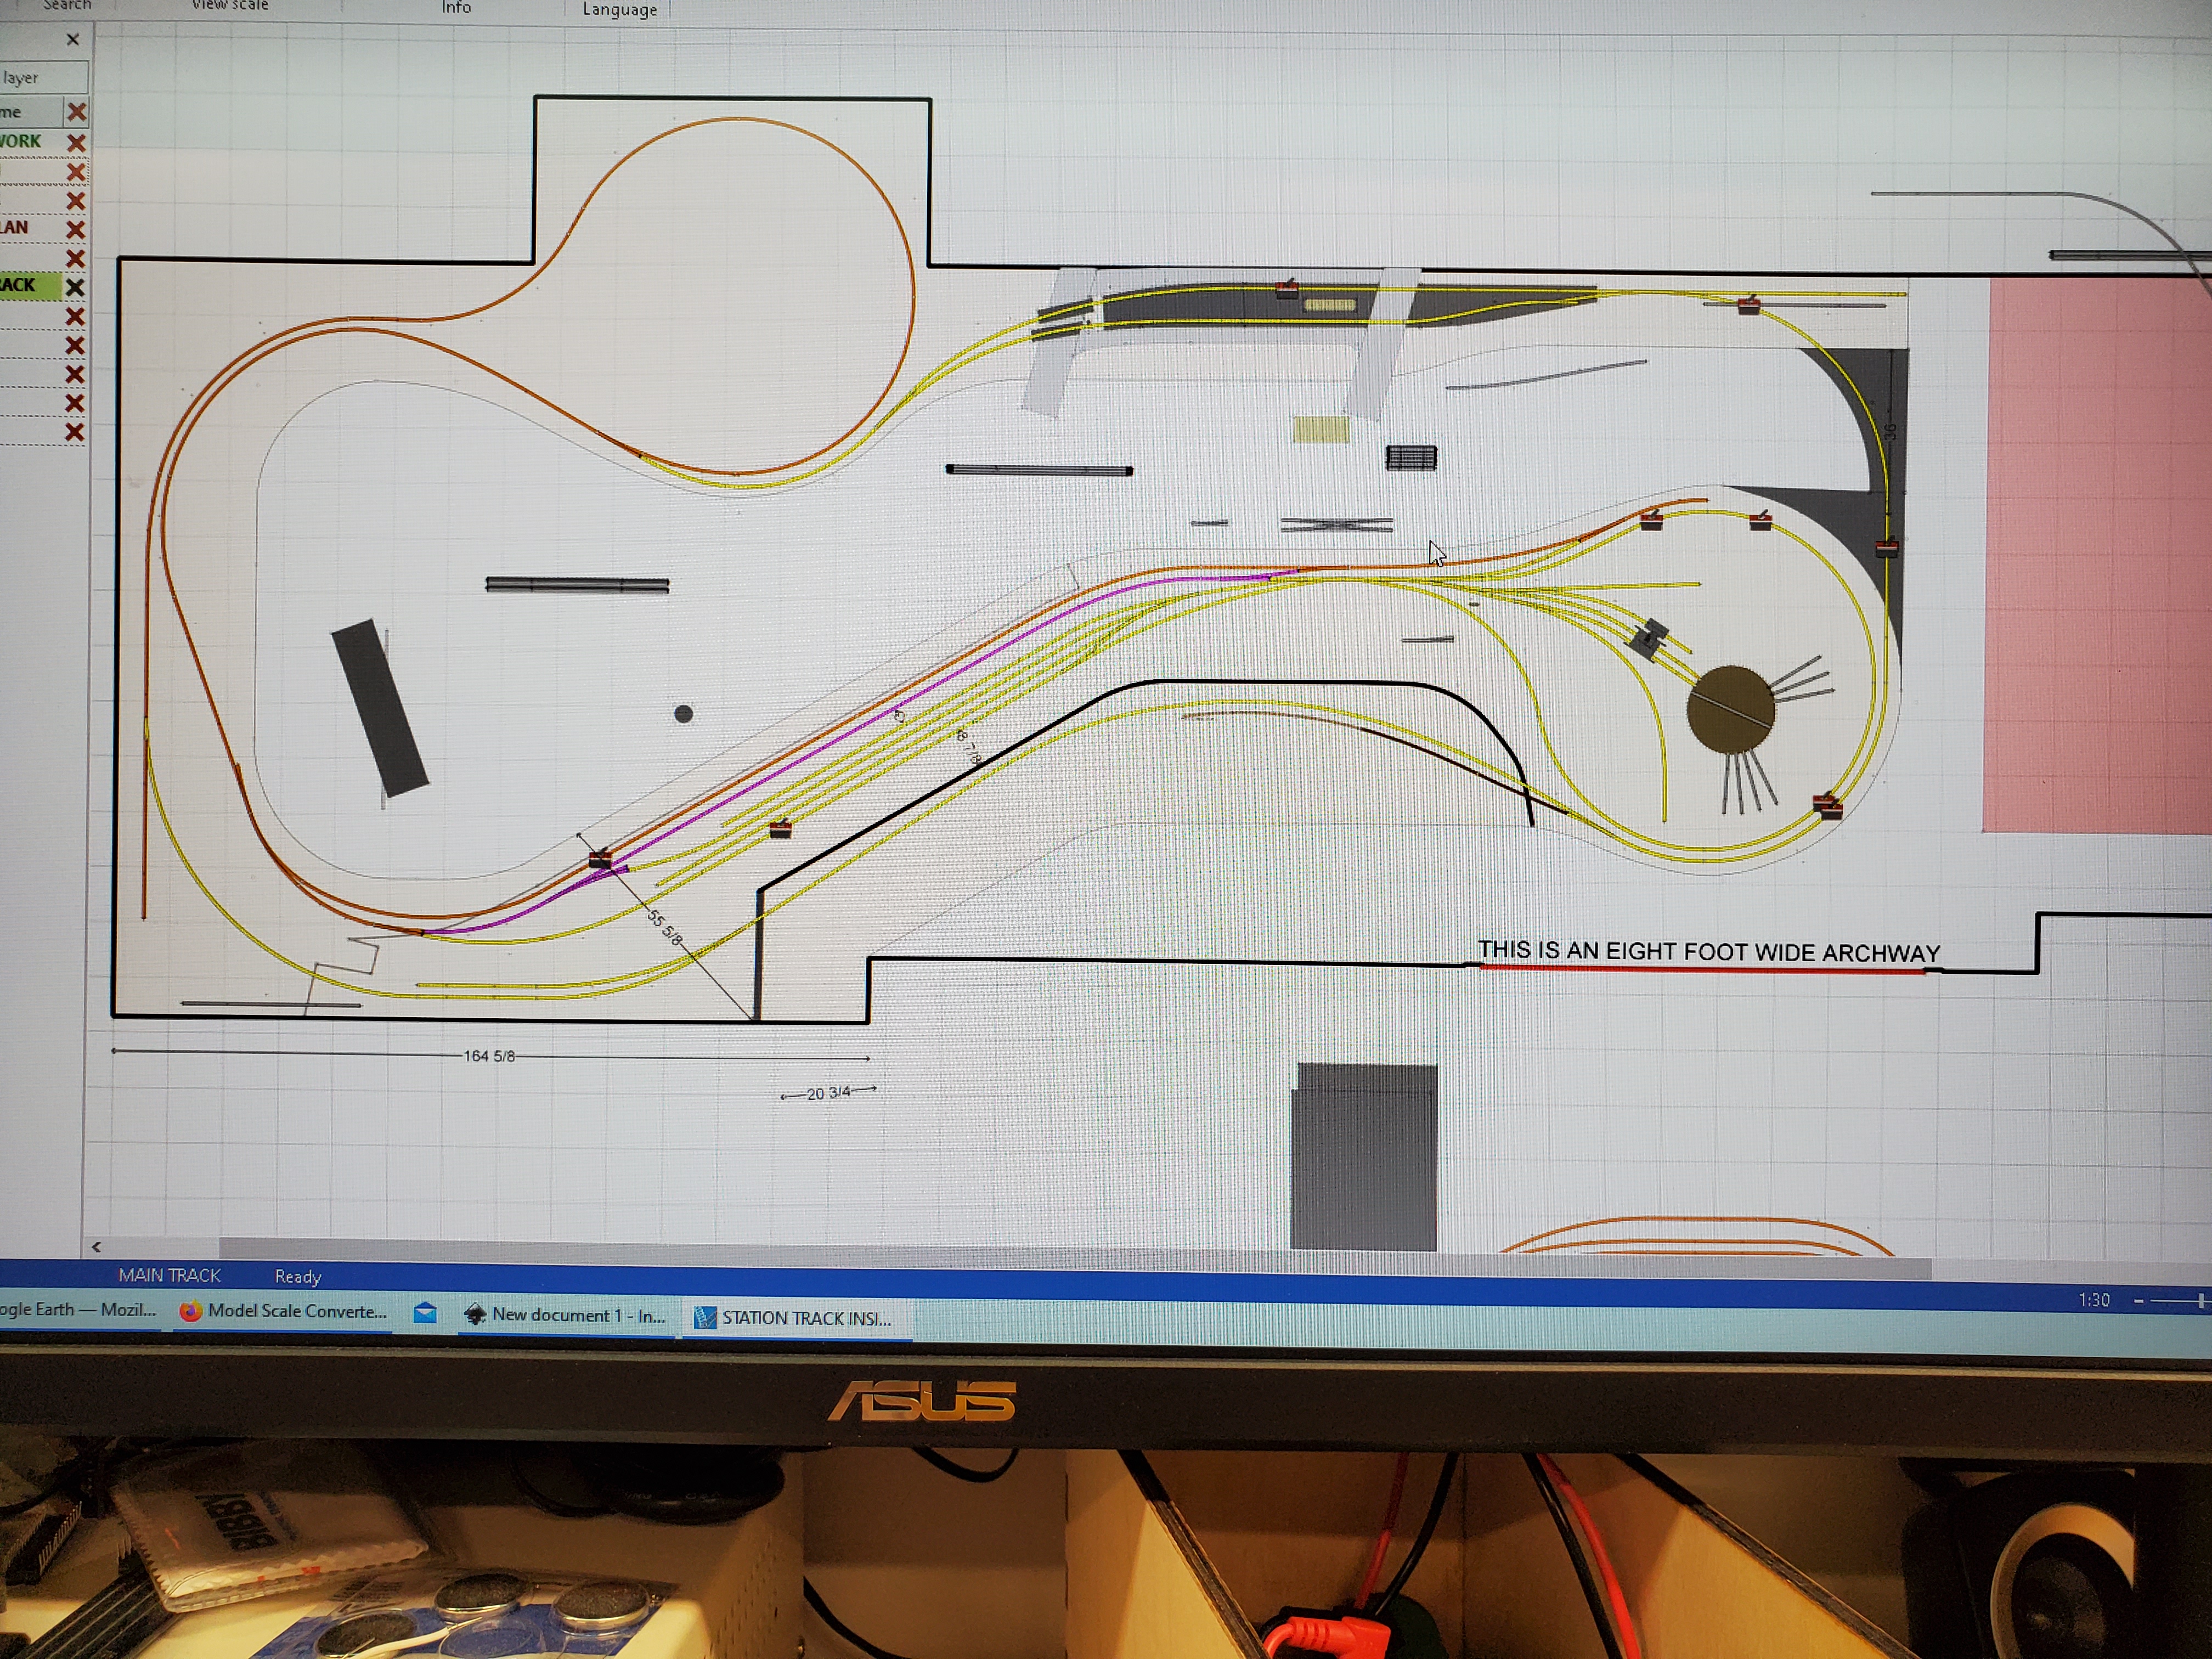
Task: Toggle the X on the last layer row
Action: point(74,432)
